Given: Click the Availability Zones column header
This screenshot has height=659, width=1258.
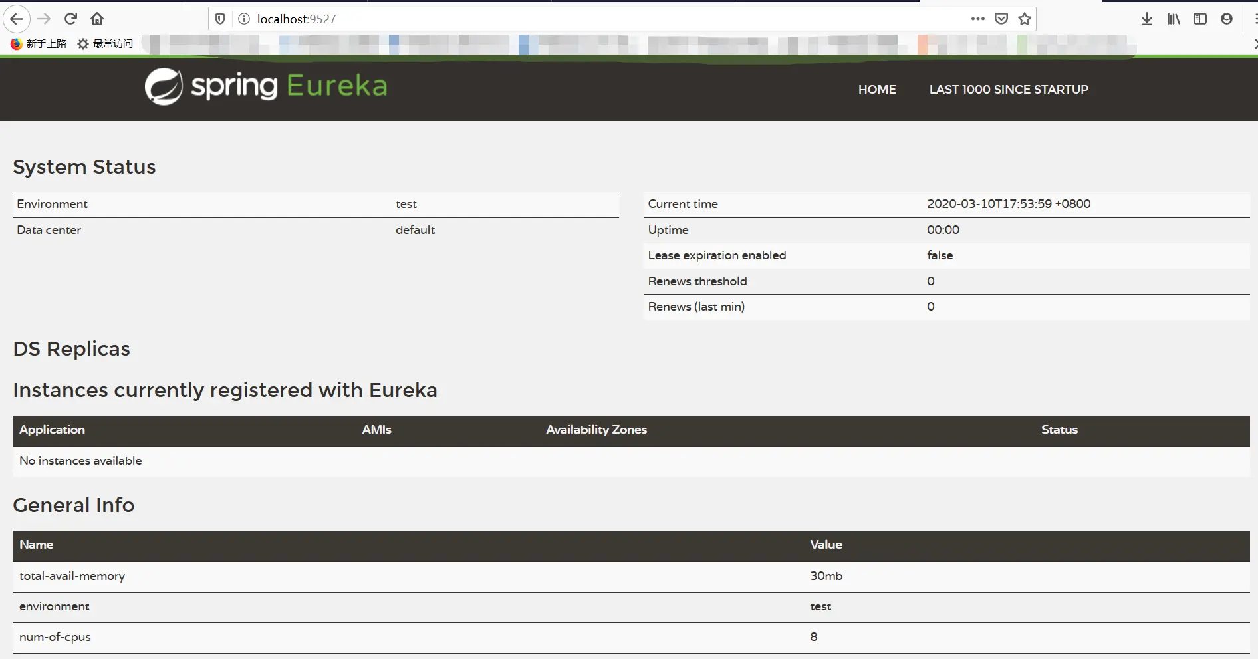Looking at the screenshot, I should click(596, 430).
